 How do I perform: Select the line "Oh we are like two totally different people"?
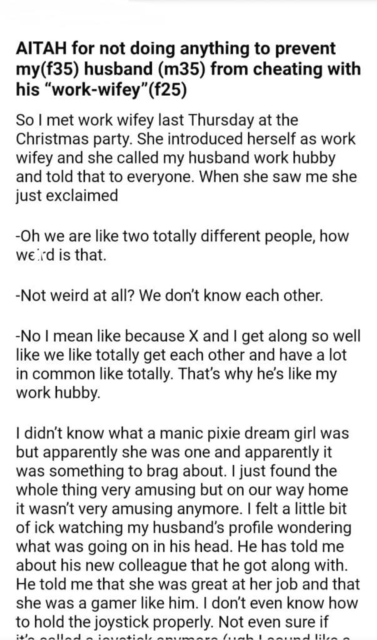point(182,236)
